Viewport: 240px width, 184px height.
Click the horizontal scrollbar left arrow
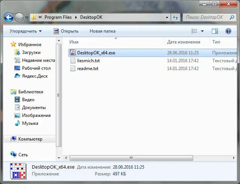click(66, 158)
